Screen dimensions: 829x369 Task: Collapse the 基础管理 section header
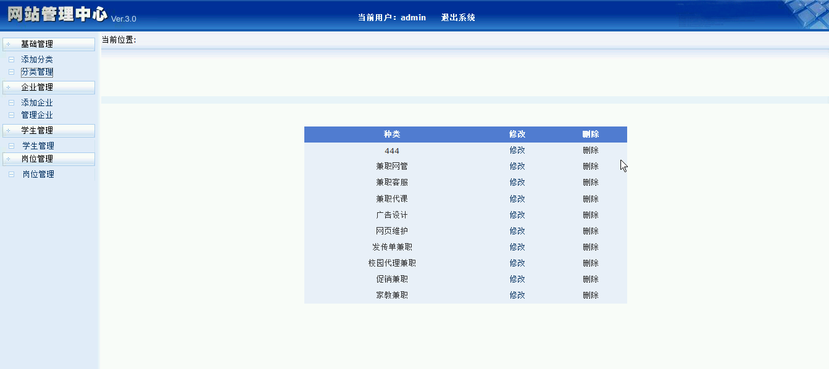(x=49, y=44)
